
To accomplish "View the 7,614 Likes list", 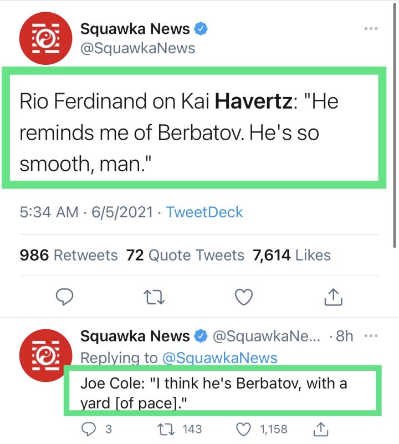I will (x=291, y=255).
